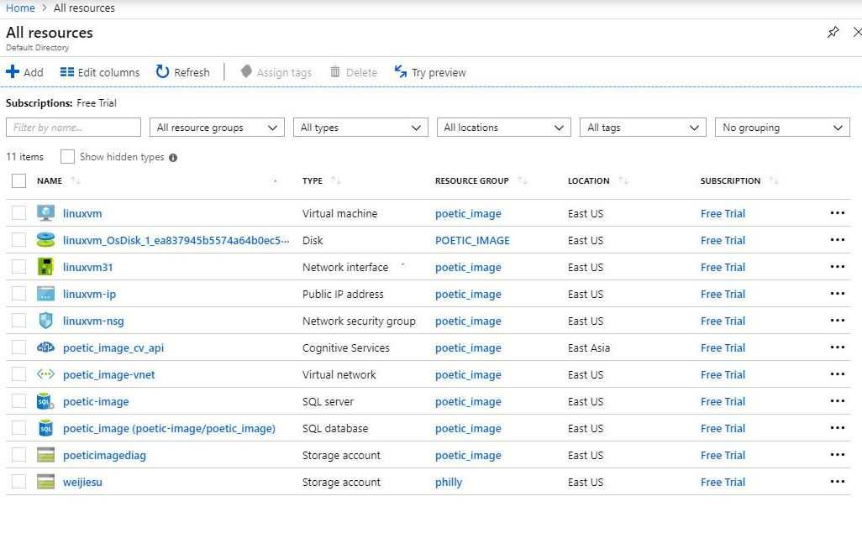Click the poeticimagediag storage icon
The height and width of the screenshot is (538, 862).
pyautogui.click(x=45, y=455)
